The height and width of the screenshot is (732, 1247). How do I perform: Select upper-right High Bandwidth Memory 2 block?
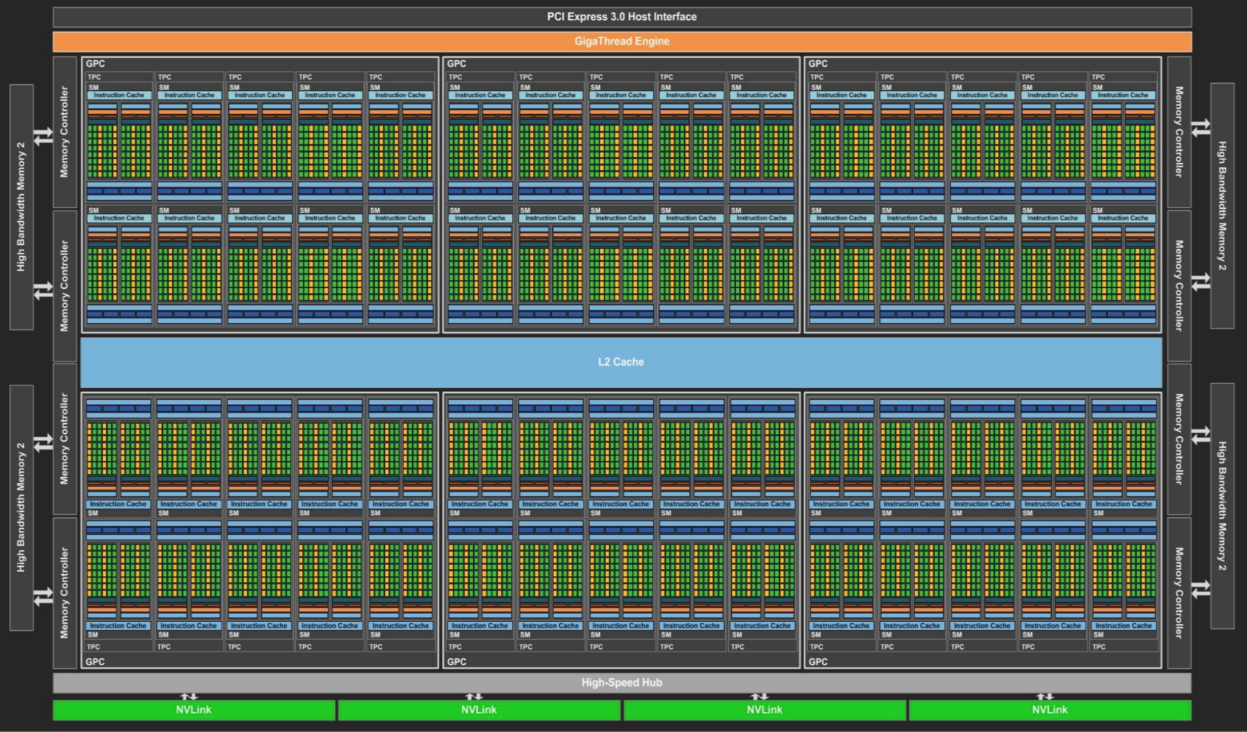tap(1222, 206)
